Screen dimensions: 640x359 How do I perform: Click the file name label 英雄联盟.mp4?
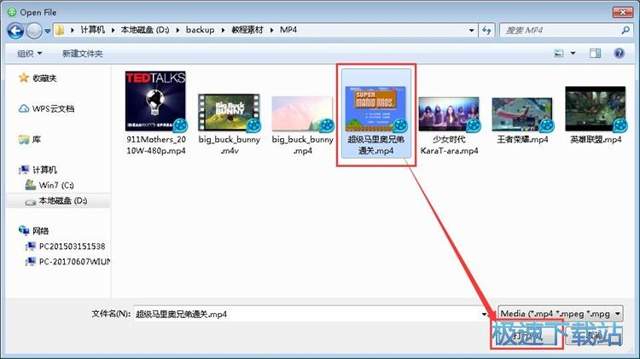pyautogui.click(x=596, y=140)
